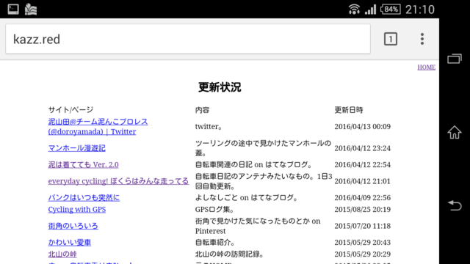Tap the battery 84% indicator
The height and width of the screenshot is (264, 470).
tap(391, 10)
